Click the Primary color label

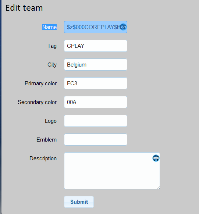click(40, 83)
